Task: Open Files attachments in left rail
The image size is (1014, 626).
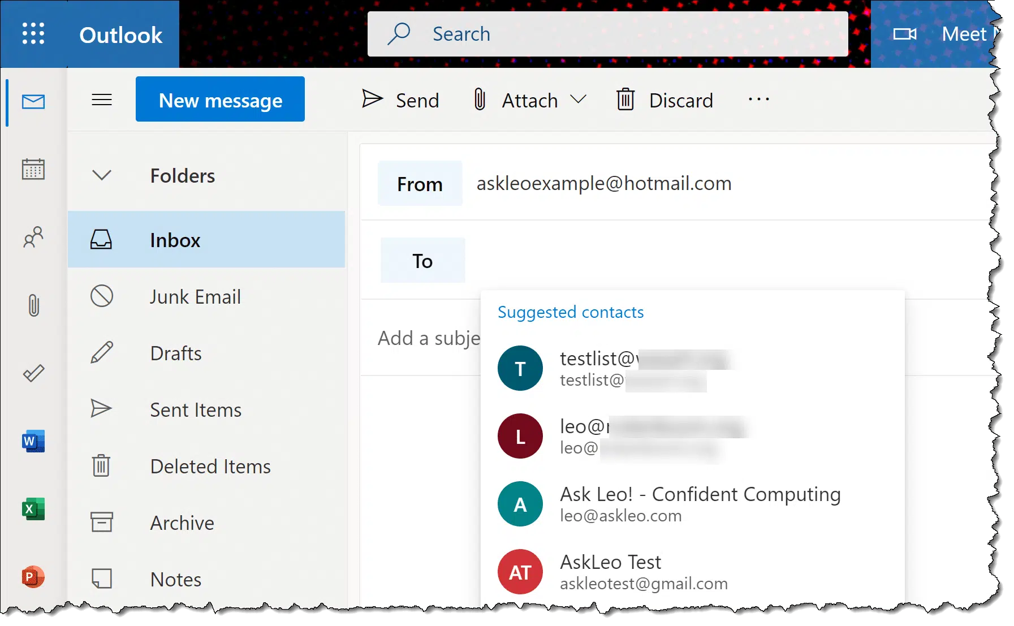Action: coord(33,305)
